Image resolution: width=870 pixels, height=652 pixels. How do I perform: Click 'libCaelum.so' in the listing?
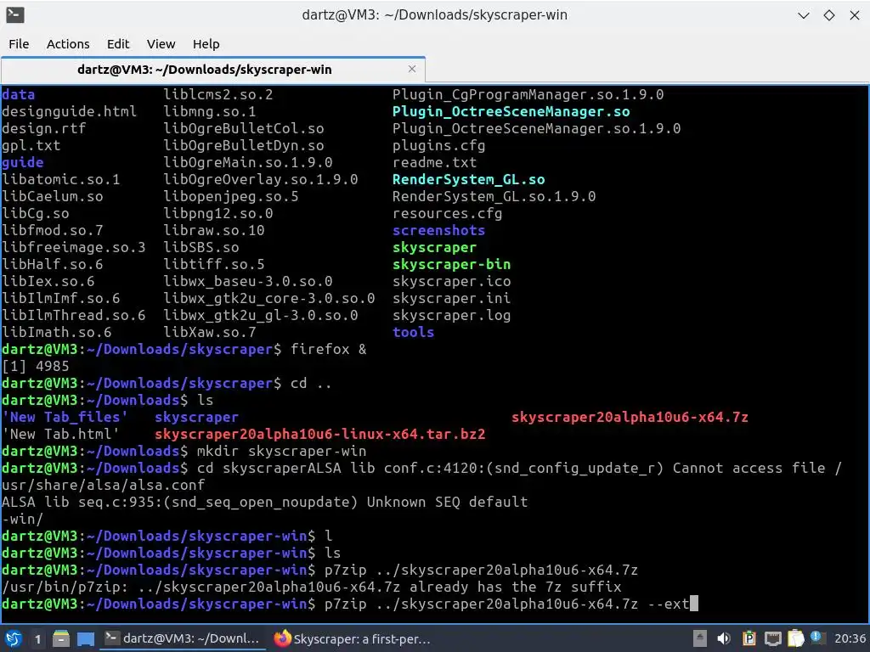tap(52, 196)
